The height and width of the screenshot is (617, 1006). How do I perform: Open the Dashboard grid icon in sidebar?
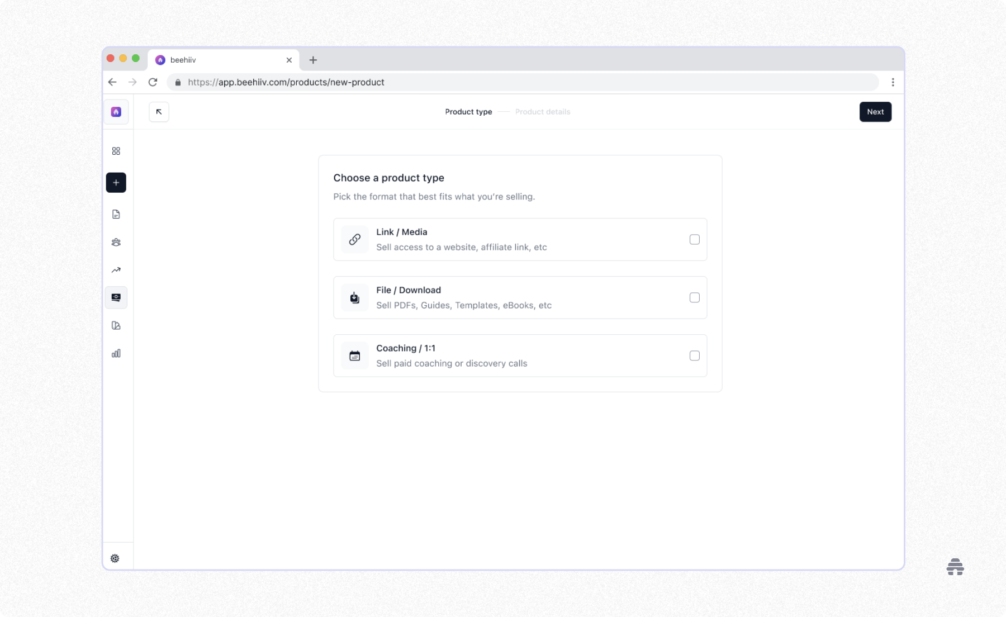point(116,150)
